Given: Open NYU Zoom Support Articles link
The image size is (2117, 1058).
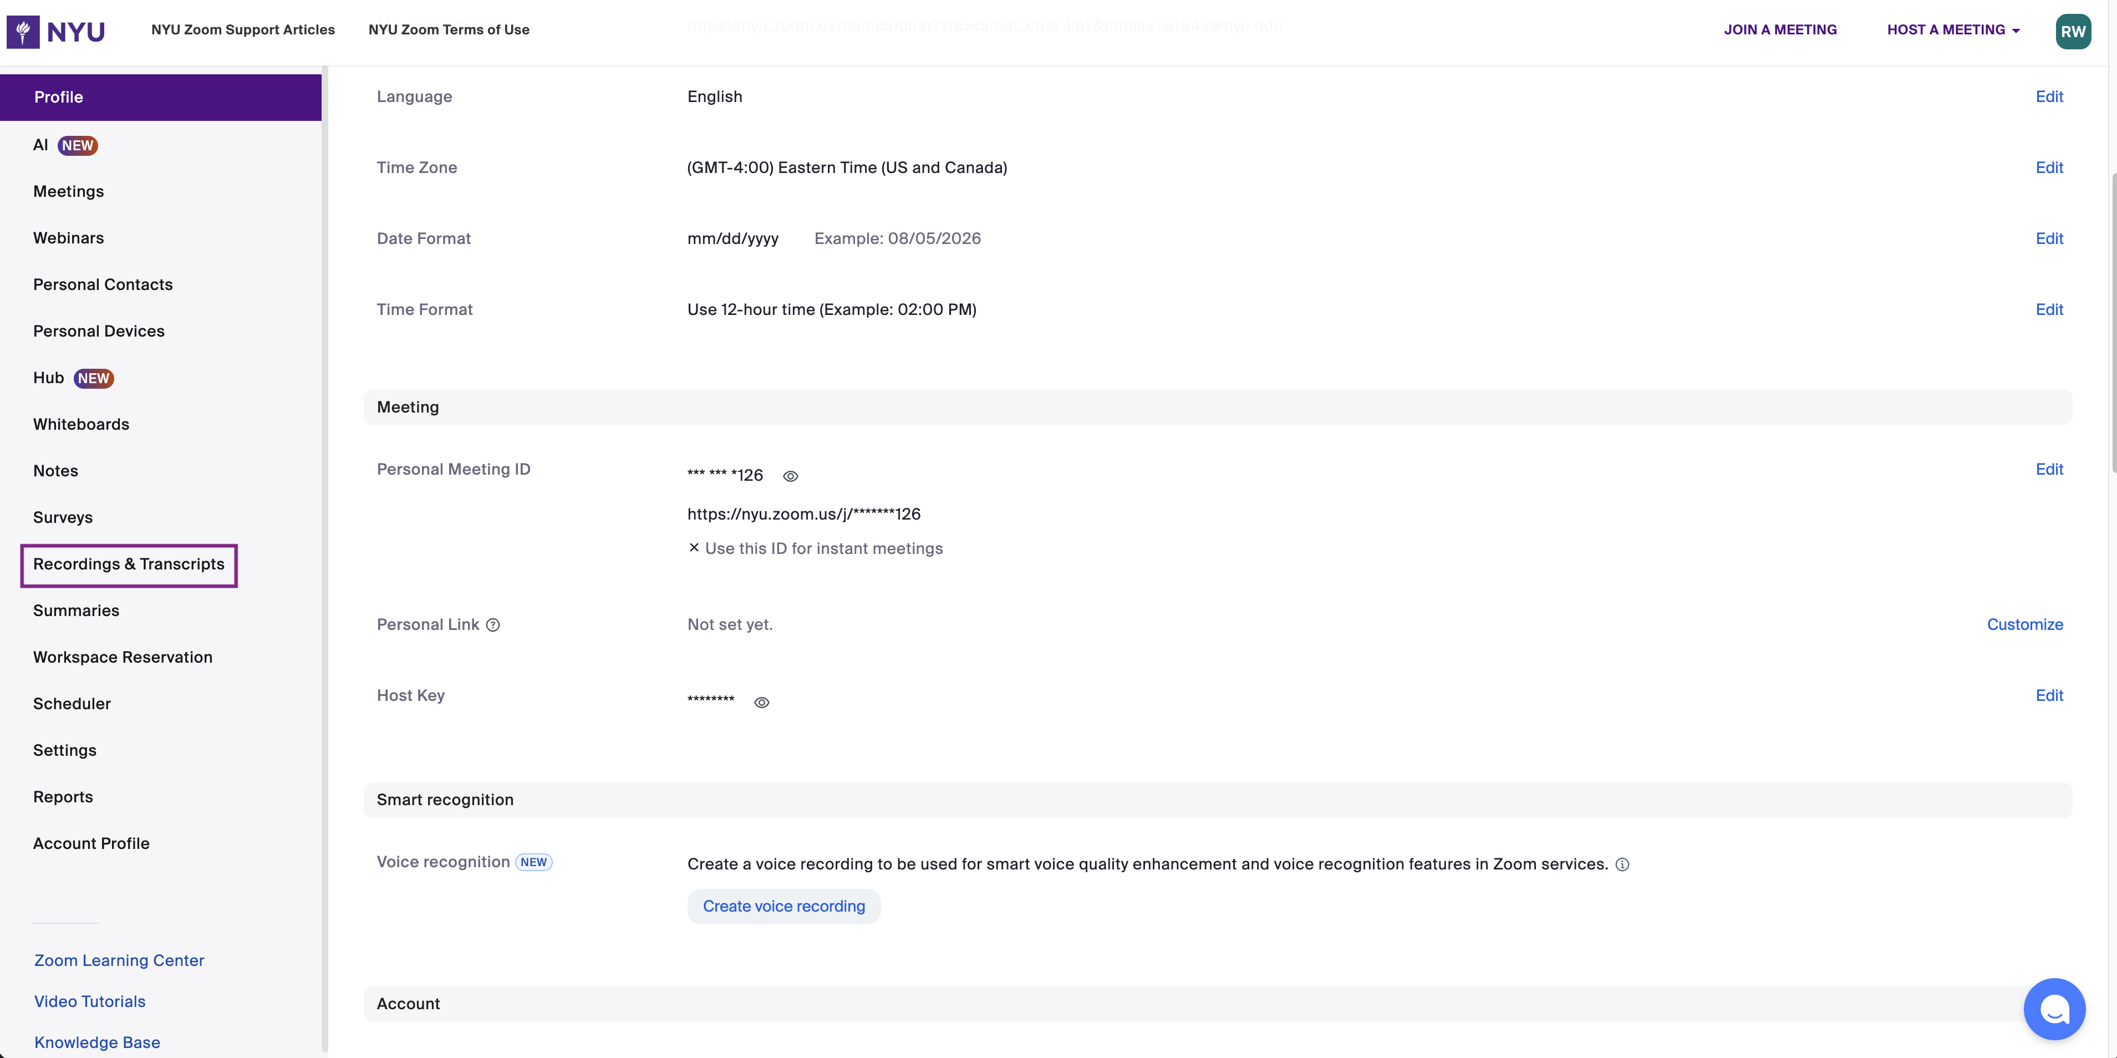Looking at the screenshot, I should coord(242,29).
